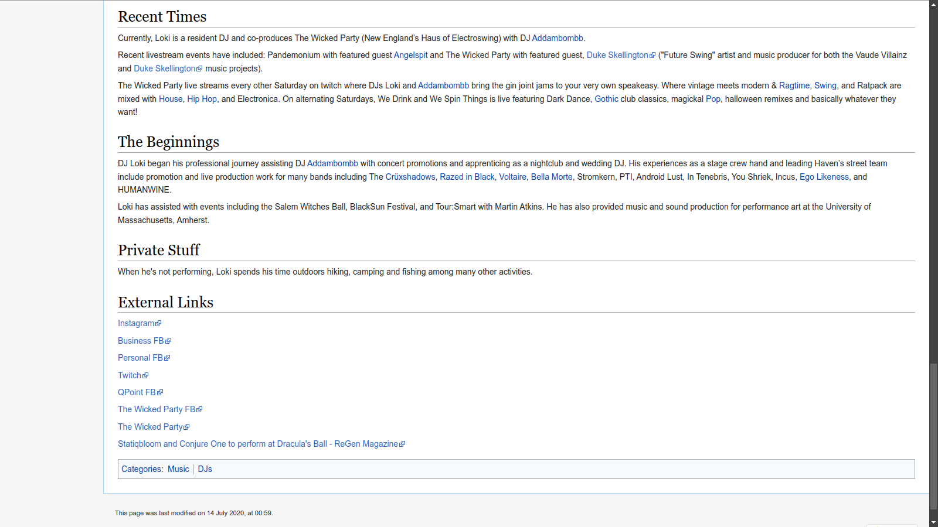Follow the Angelspit article link
The image size is (938, 527).
tap(410, 55)
